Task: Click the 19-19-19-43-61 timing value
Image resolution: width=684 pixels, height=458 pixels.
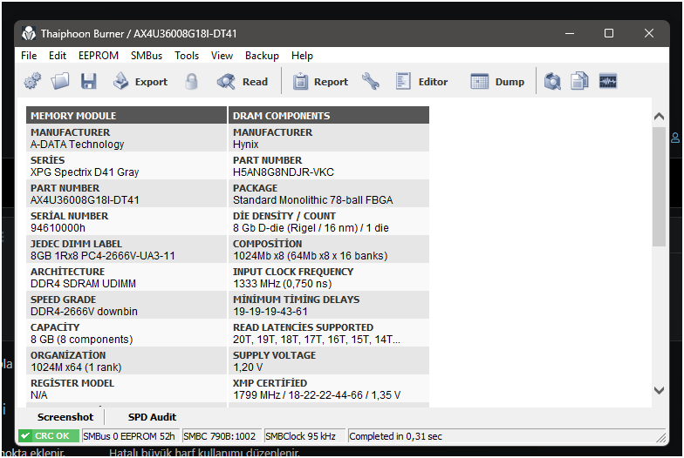Action: pyautogui.click(x=270, y=312)
